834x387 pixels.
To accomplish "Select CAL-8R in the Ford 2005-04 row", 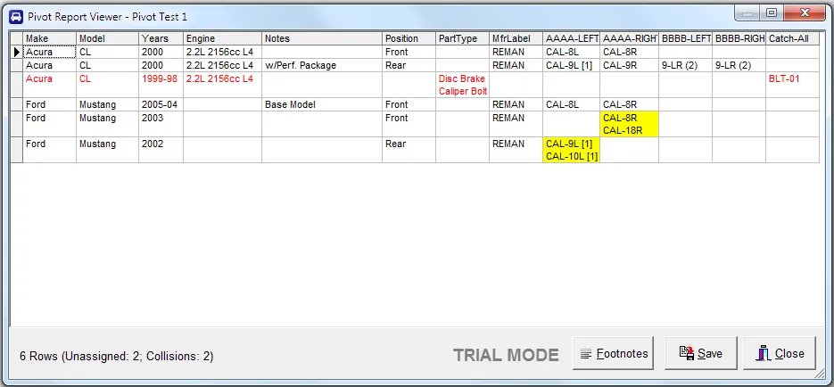I will (629, 104).
